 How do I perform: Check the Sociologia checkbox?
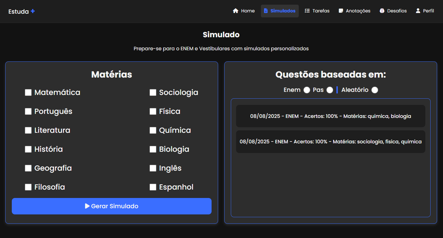(153, 92)
